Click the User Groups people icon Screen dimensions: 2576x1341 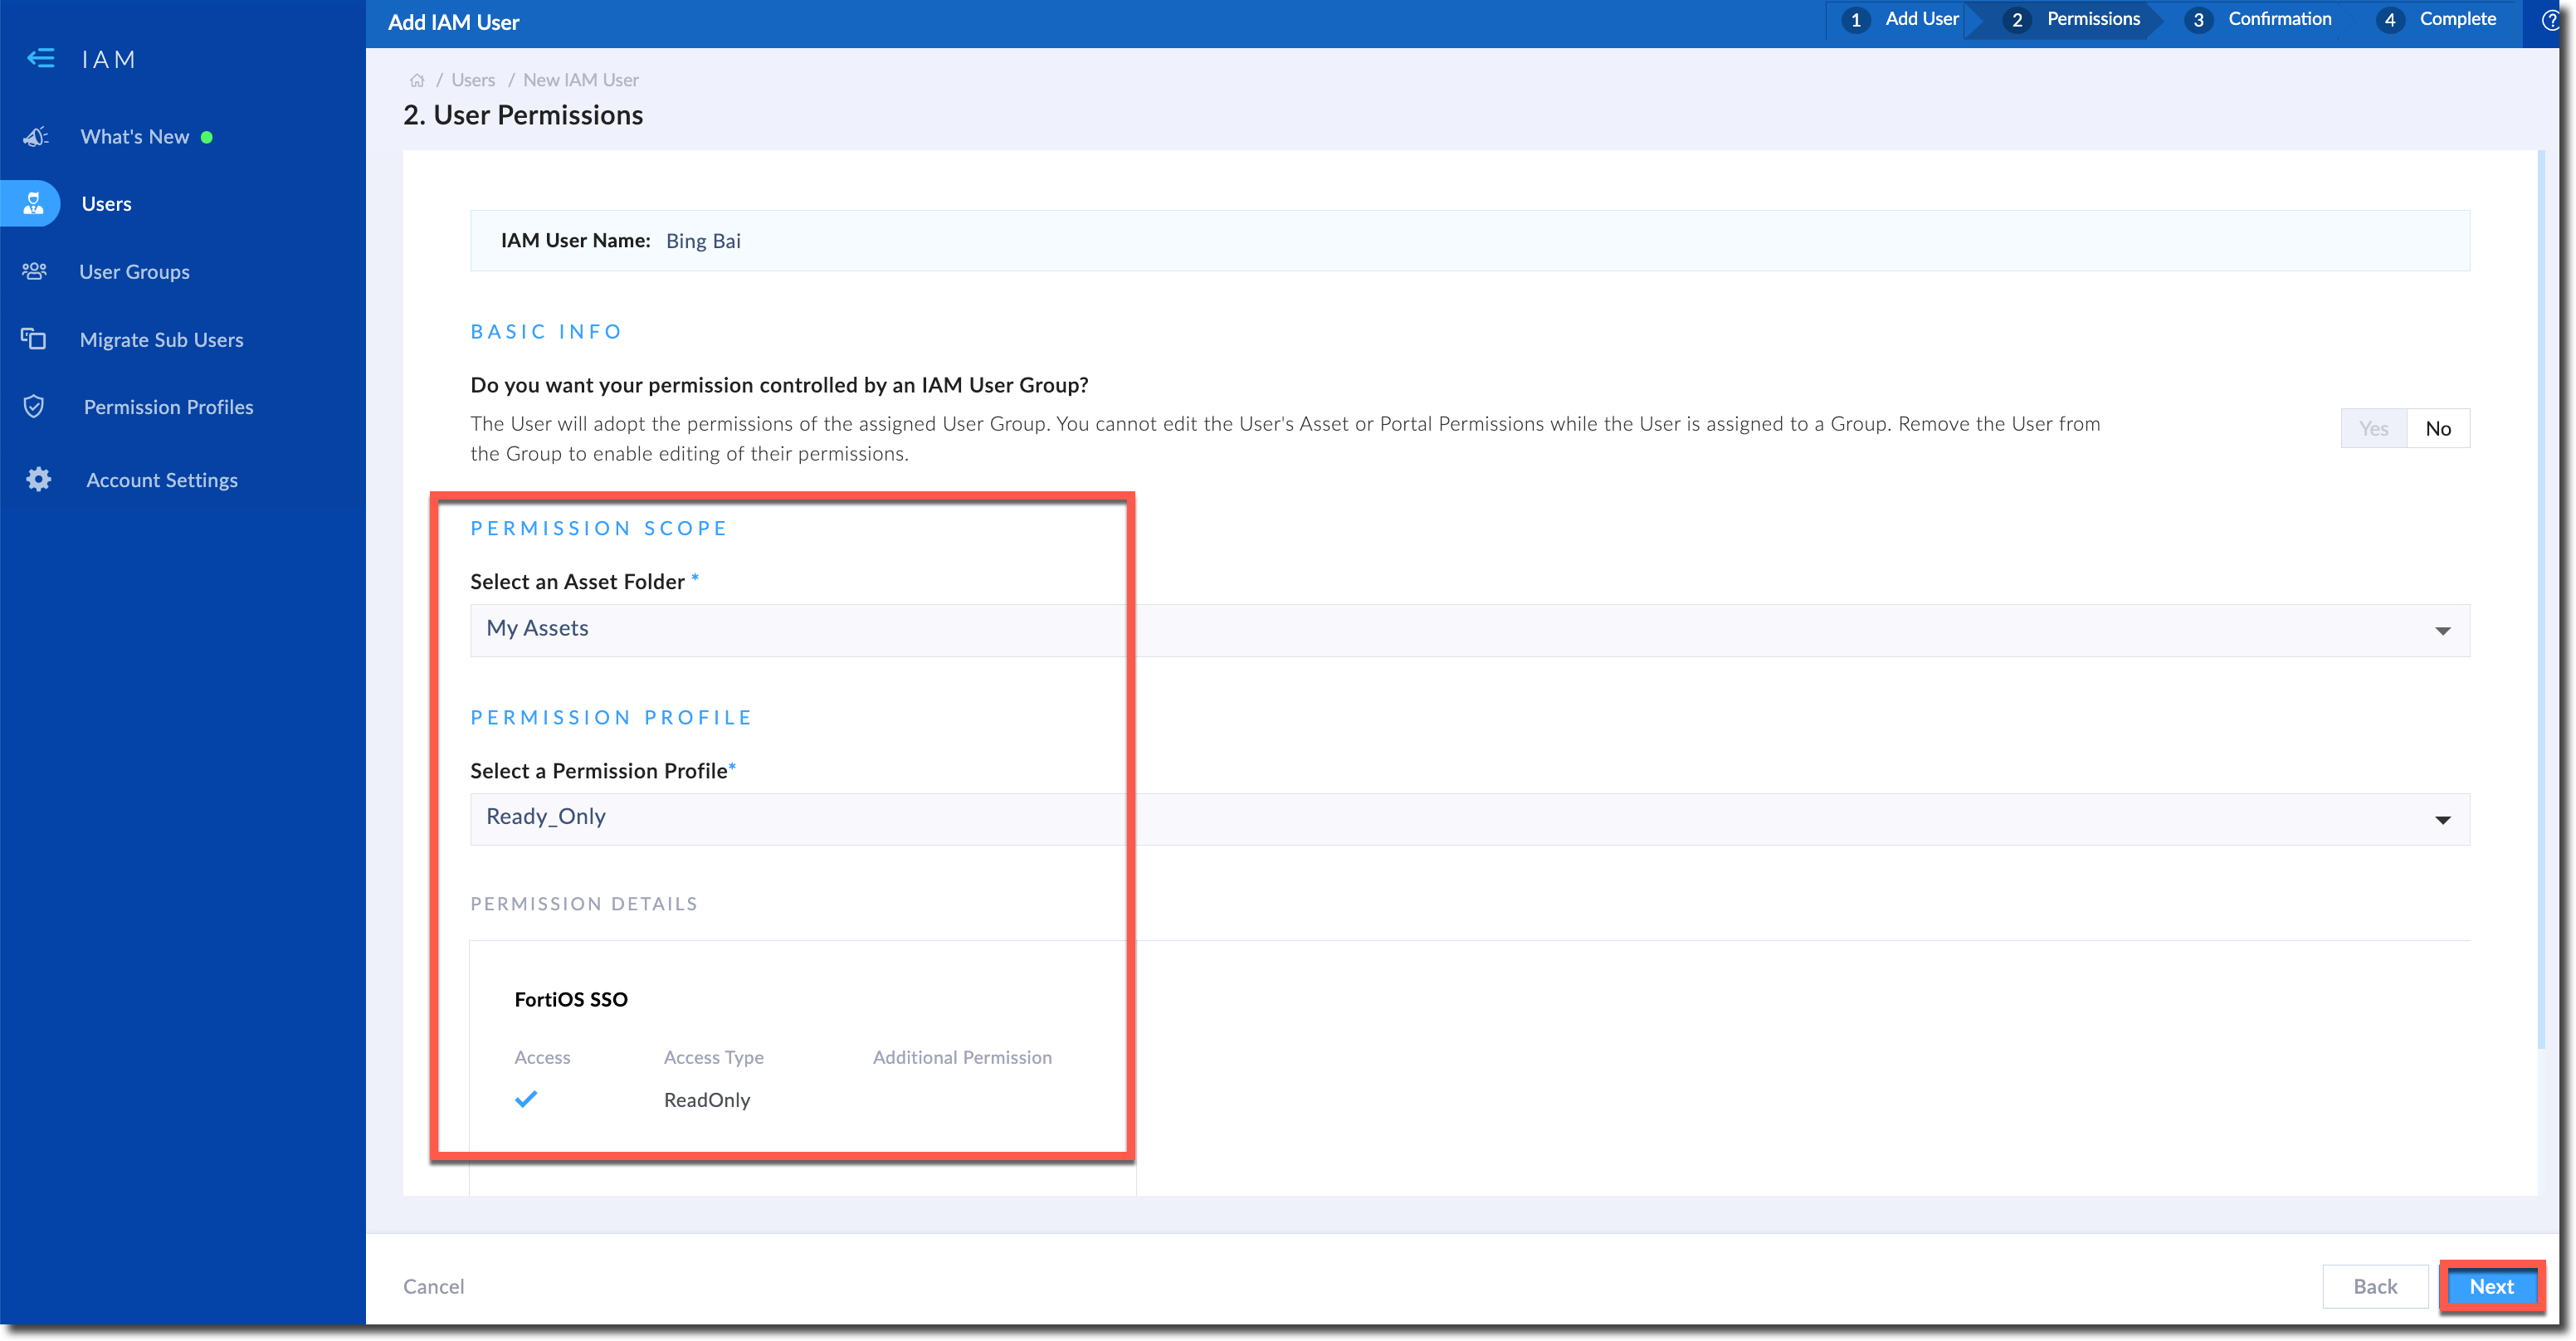pos(34,271)
